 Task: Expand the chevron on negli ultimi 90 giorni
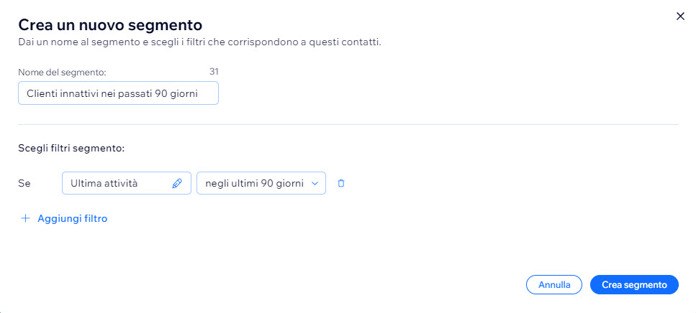pos(315,184)
